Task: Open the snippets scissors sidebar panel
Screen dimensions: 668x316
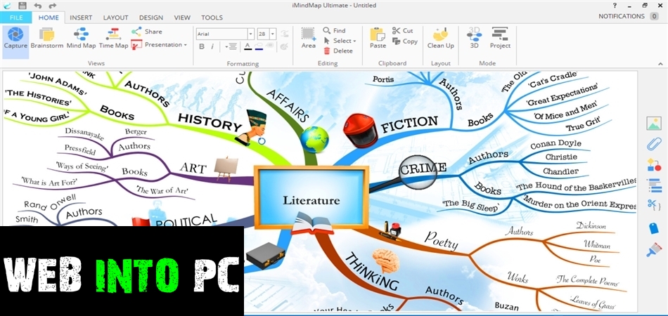Action: (x=653, y=204)
